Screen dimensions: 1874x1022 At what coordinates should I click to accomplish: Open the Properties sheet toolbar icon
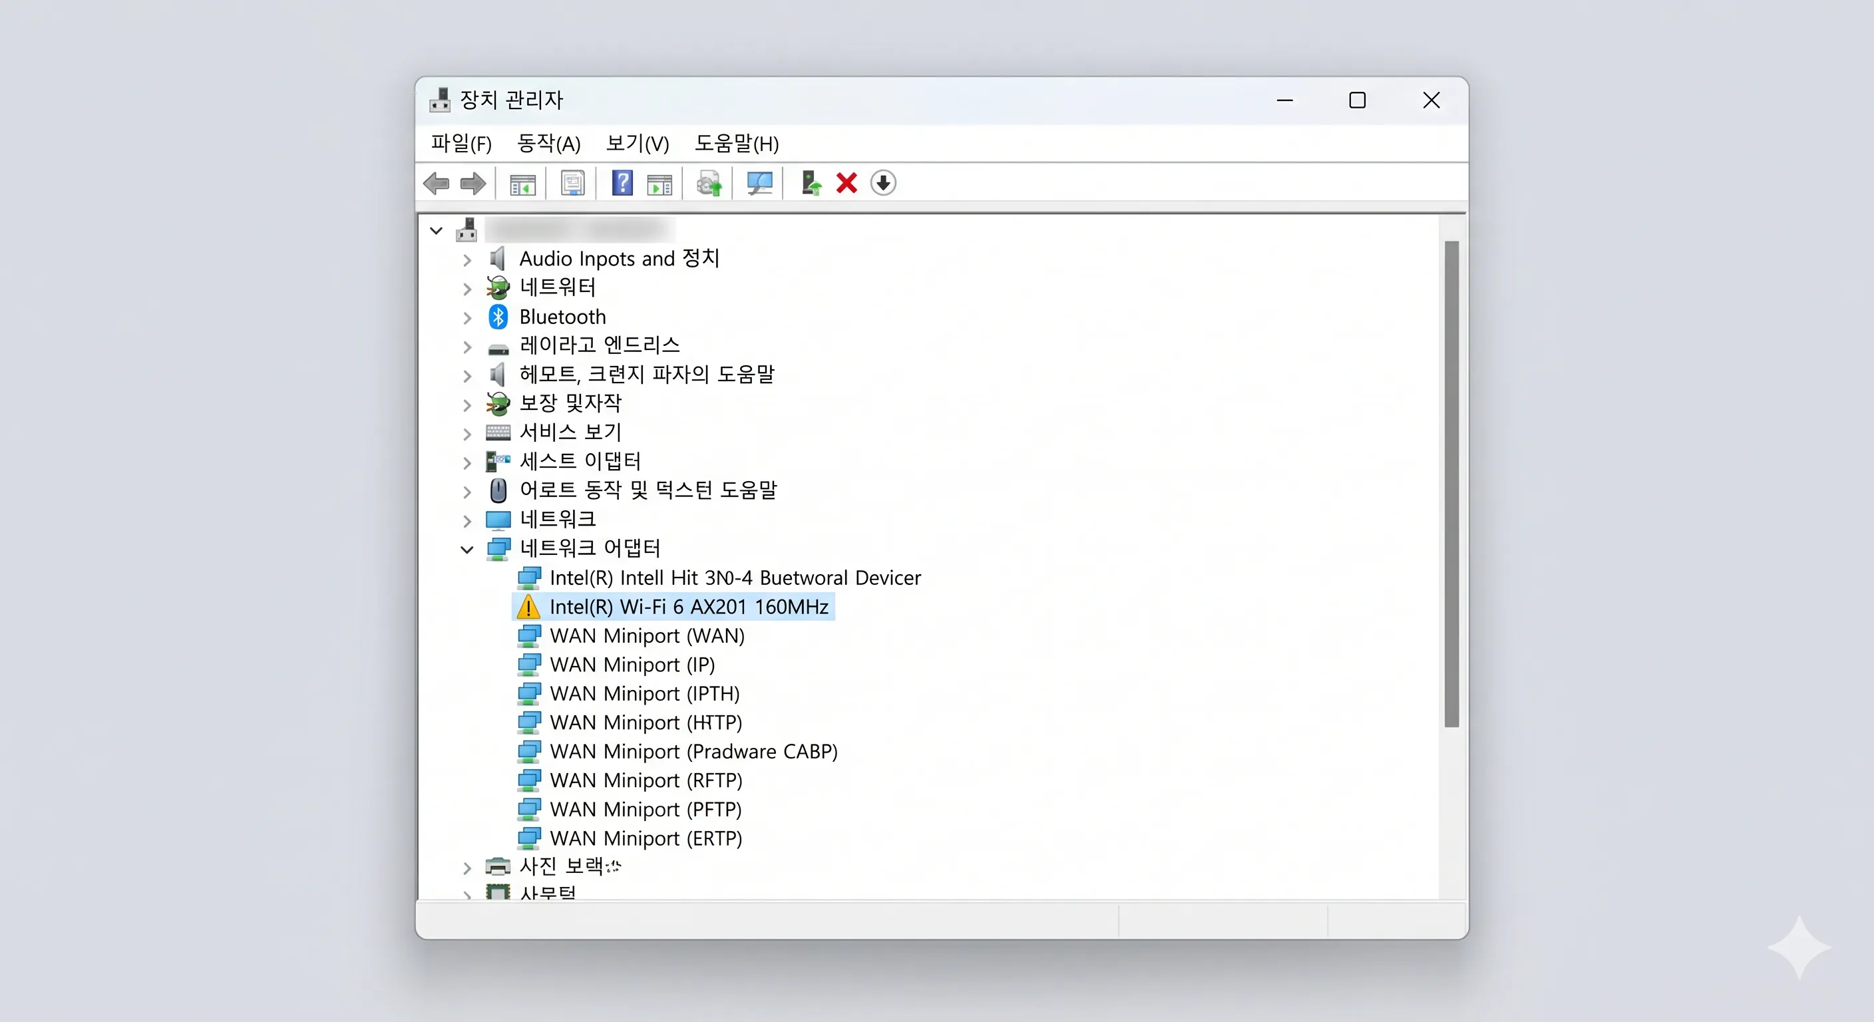coord(572,183)
